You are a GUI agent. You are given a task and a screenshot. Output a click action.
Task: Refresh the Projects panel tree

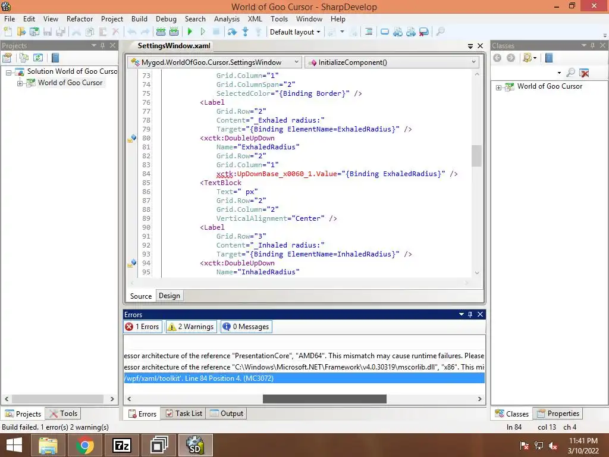tap(37, 58)
